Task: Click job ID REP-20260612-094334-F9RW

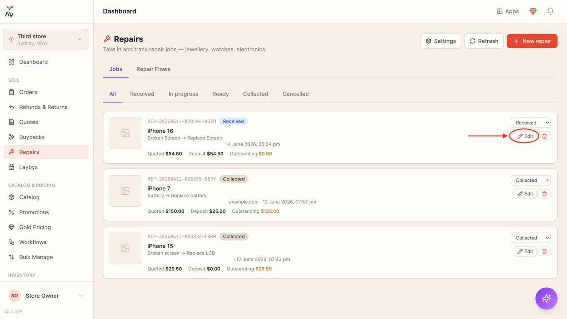Action: point(182,237)
